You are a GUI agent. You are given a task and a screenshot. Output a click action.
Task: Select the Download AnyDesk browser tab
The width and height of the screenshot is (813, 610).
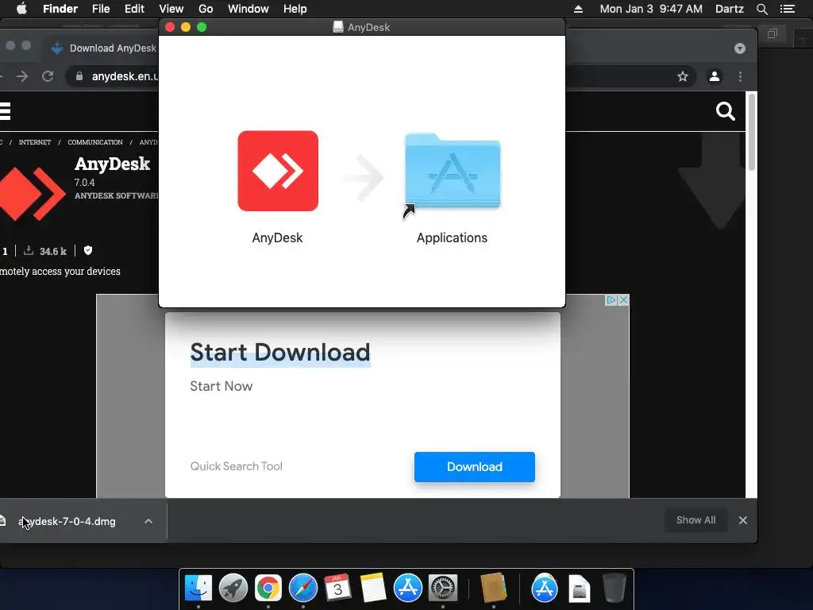(x=104, y=48)
